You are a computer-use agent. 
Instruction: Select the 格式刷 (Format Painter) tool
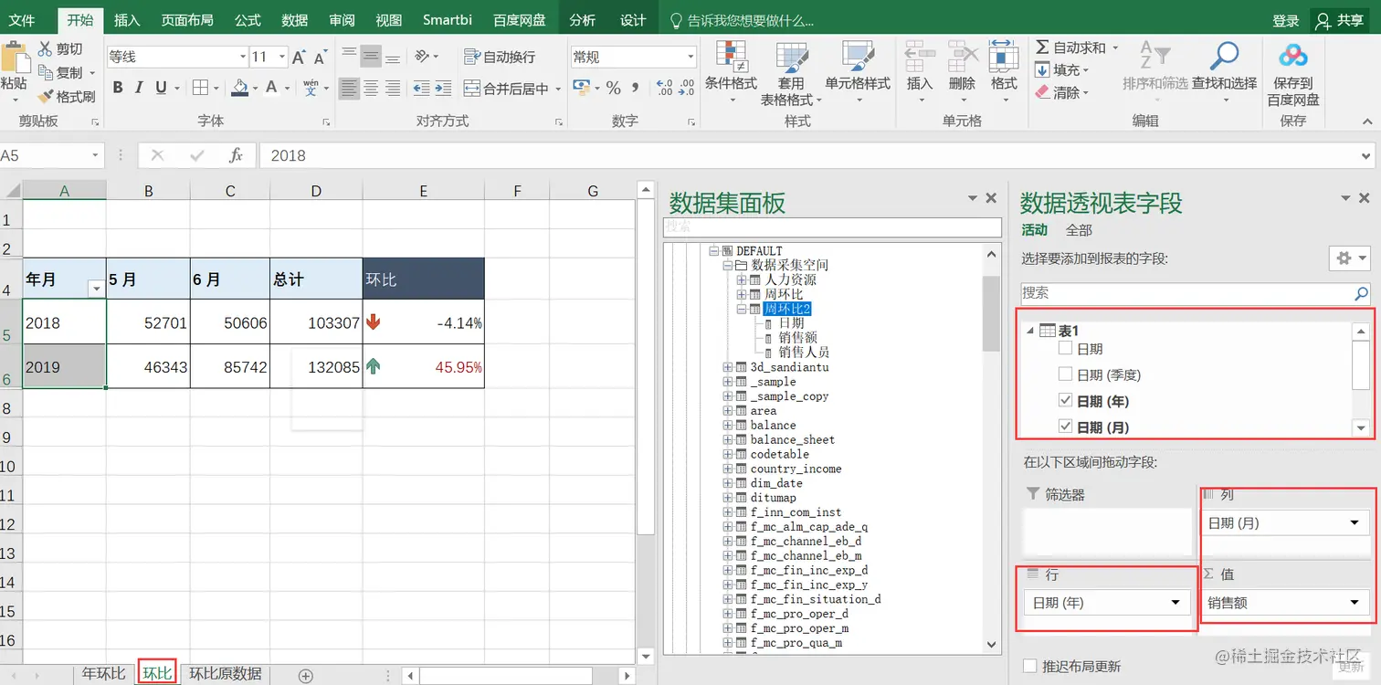point(67,99)
